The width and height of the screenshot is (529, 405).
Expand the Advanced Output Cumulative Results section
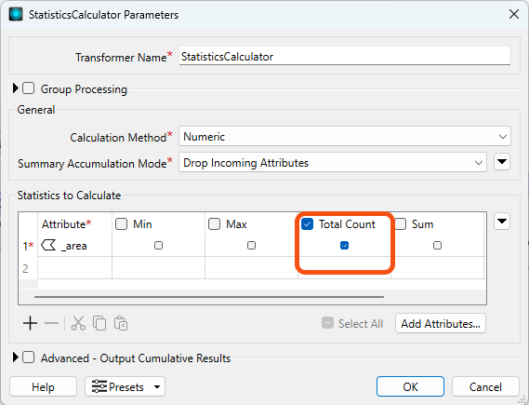(x=15, y=358)
